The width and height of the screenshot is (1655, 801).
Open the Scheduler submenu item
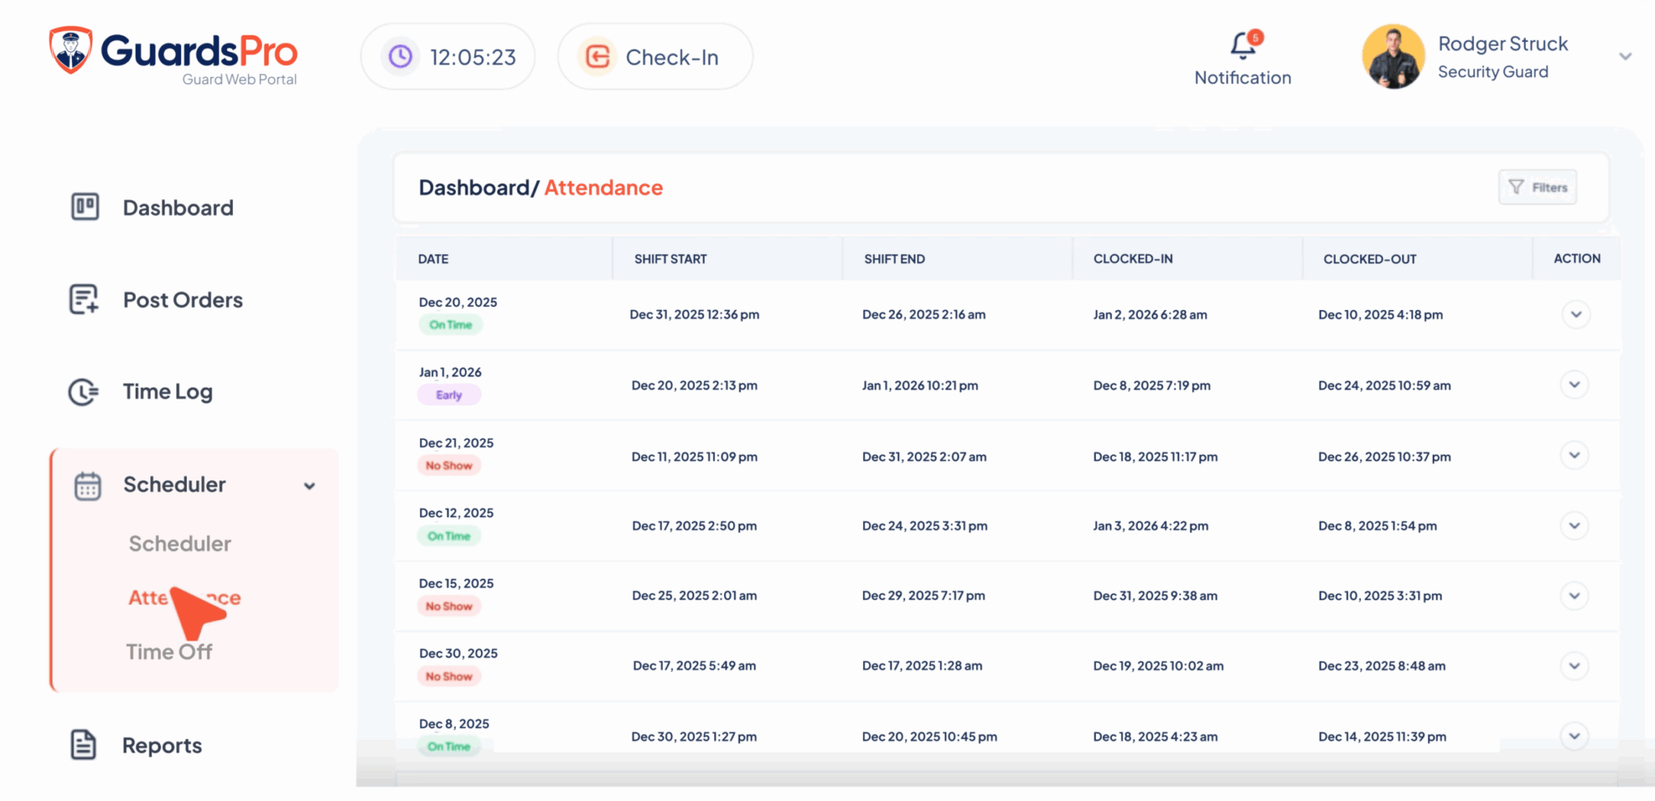pyautogui.click(x=180, y=543)
